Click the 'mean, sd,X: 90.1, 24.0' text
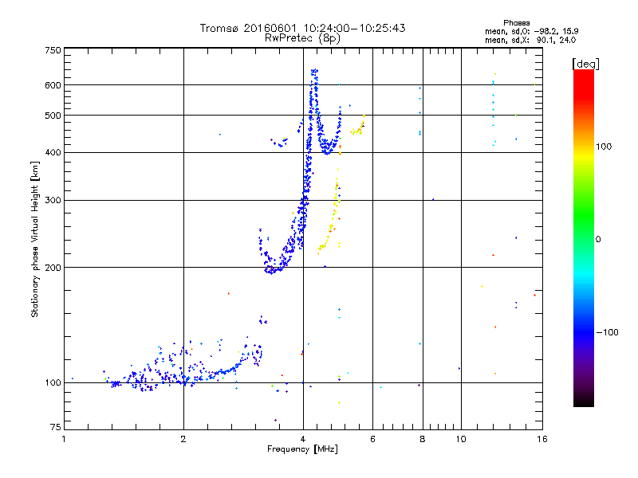Image resolution: width=638 pixels, height=478 pixels. click(x=530, y=40)
